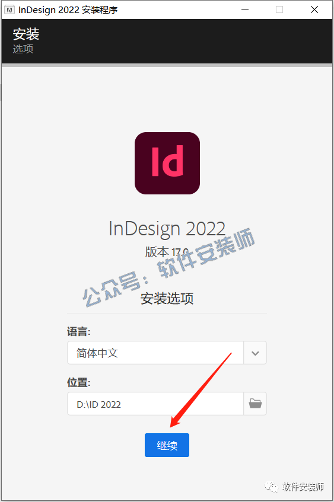Expand the language dropdown chevron
Viewport: 334px width, 502px height.
click(x=255, y=353)
